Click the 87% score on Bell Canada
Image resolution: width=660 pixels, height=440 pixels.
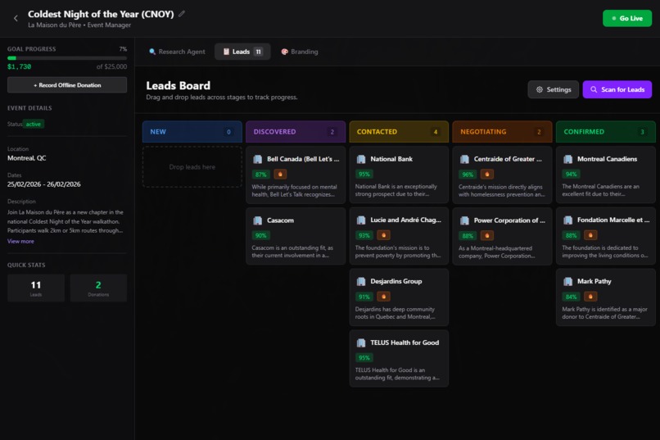pos(261,175)
